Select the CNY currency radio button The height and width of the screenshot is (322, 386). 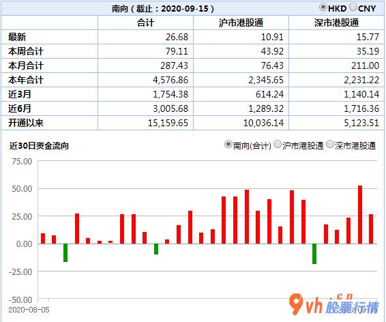353,7
